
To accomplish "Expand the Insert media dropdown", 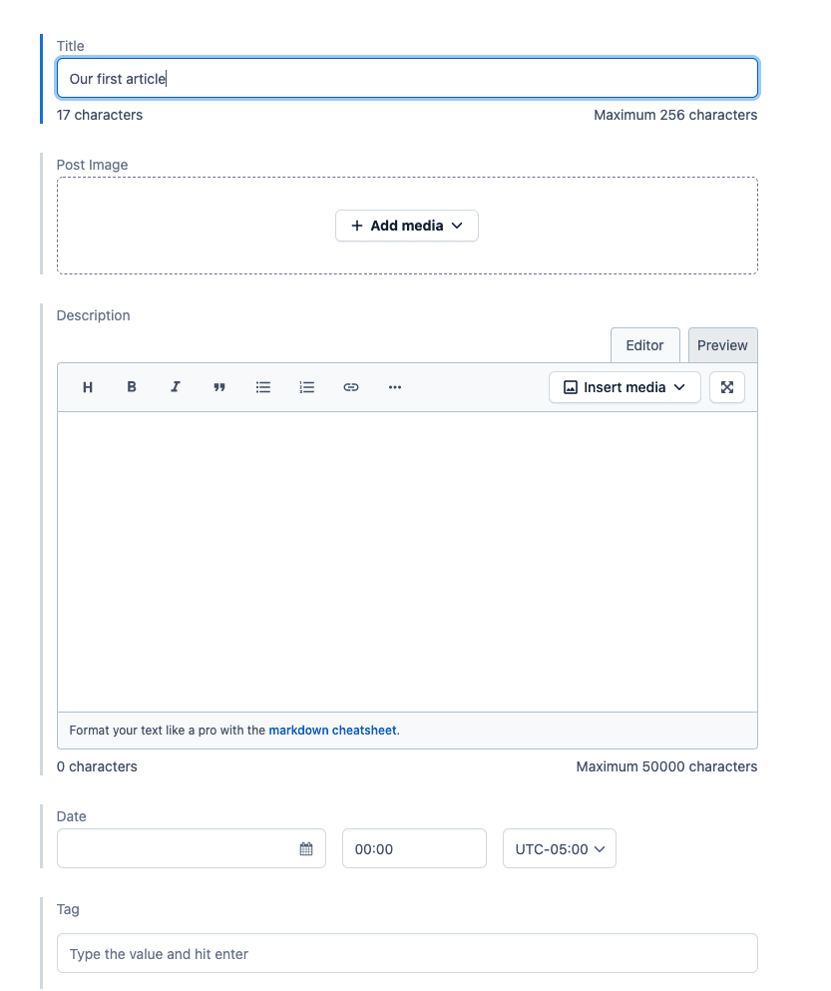I will coord(624,387).
